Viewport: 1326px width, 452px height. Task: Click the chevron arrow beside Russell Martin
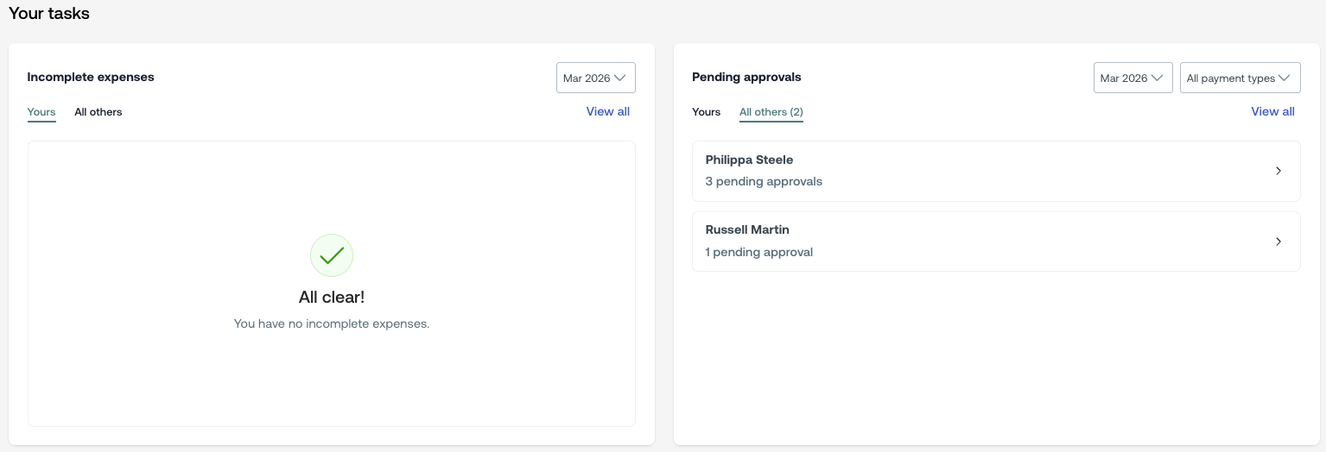click(x=1278, y=242)
